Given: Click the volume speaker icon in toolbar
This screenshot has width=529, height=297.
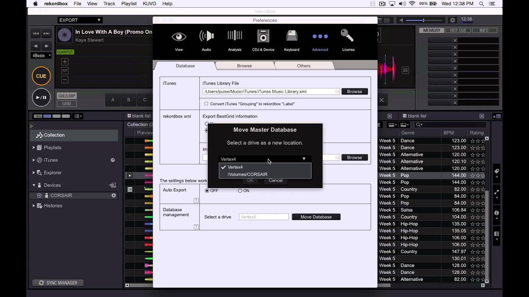Looking at the screenshot, I should pyautogui.click(x=400, y=20).
